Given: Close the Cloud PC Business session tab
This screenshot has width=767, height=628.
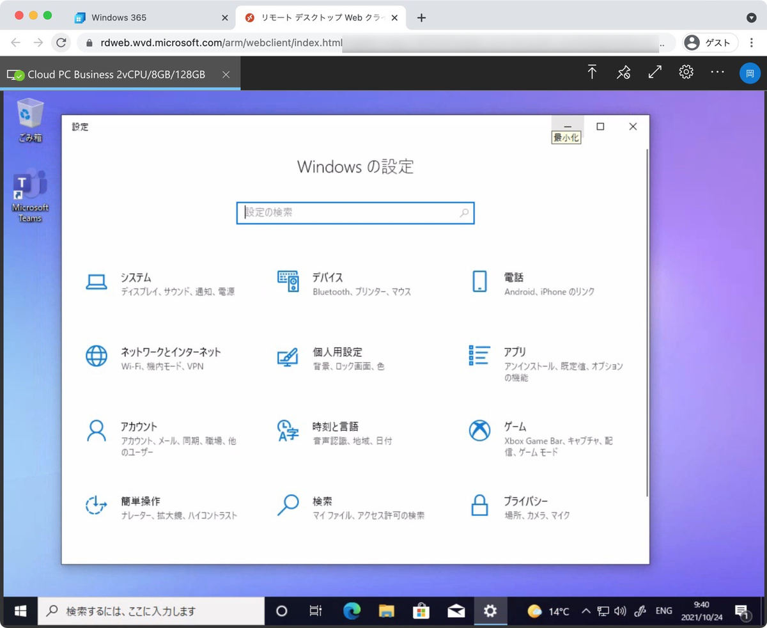Looking at the screenshot, I should tap(226, 74).
